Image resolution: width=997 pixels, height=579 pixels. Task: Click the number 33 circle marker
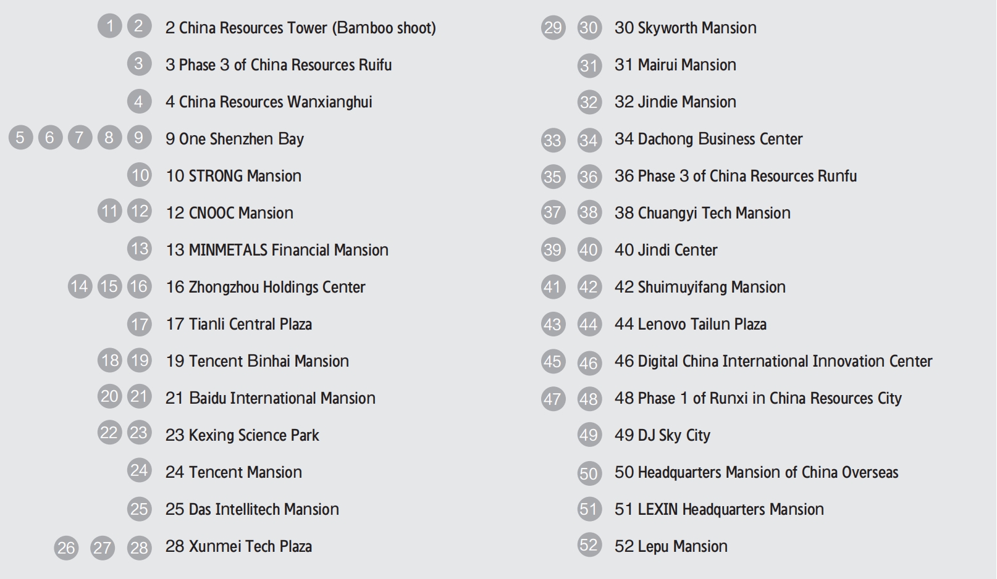coord(552,140)
